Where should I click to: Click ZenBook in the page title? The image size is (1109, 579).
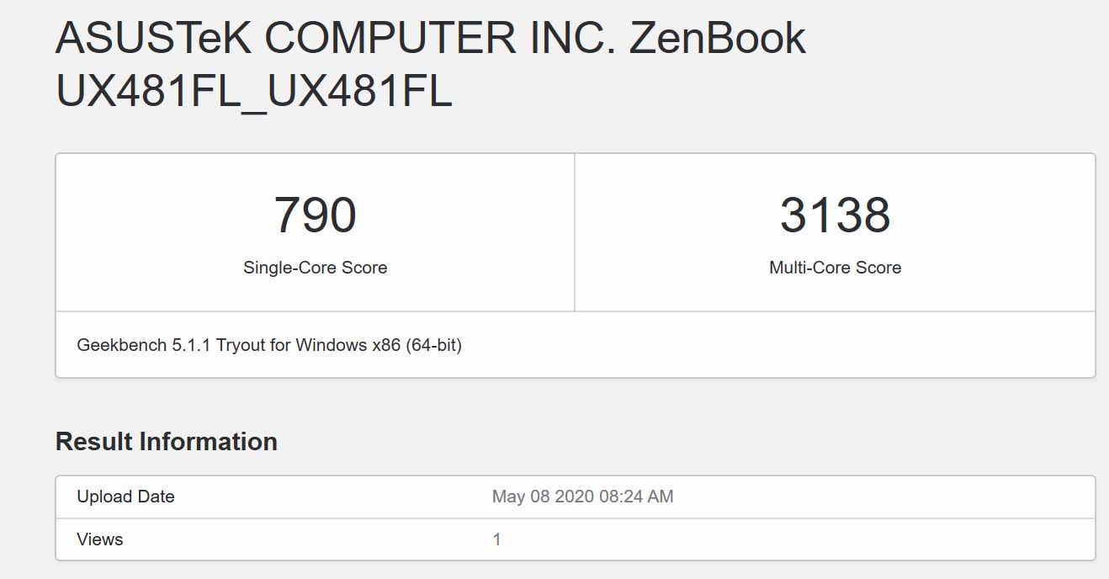[717, 39]
